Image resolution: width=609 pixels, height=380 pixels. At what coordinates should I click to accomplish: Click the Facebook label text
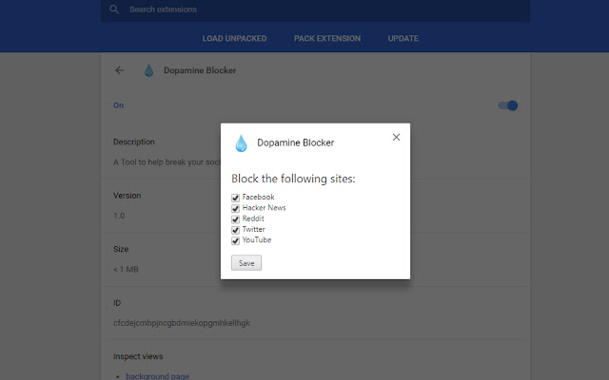coord(258,198)
